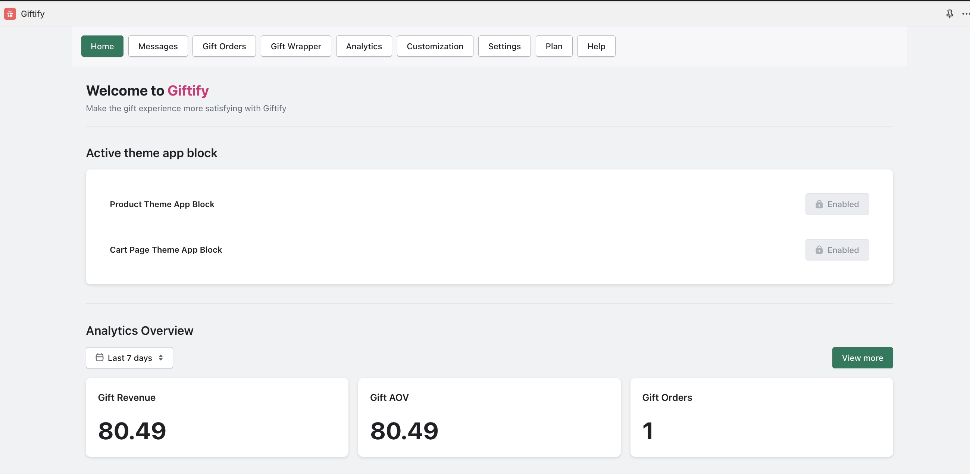The image size is (970, 474).
Task: Click the Gift Revenue metric card
Action: [x=216, y=417]
